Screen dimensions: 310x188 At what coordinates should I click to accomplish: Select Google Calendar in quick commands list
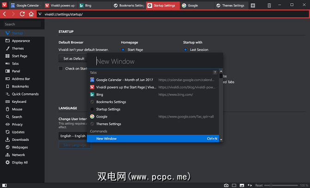click(x=153, y=80)
